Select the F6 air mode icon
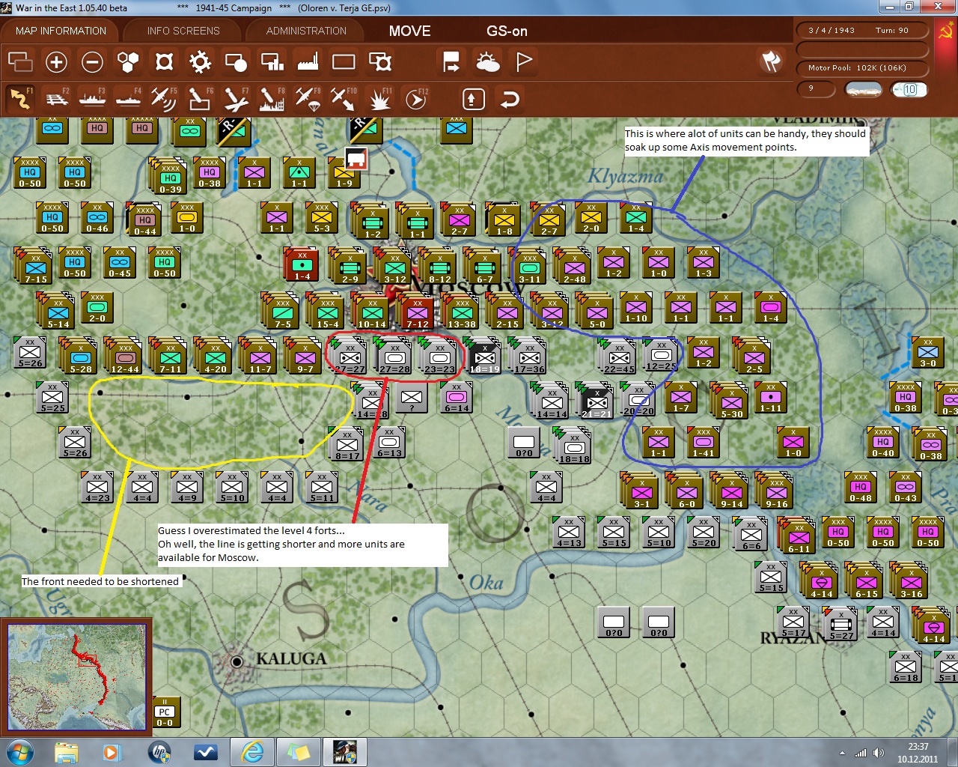 [200, 98]
